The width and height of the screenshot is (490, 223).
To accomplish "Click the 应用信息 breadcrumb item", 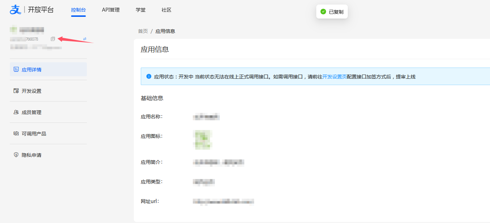I will pos(165,31).
